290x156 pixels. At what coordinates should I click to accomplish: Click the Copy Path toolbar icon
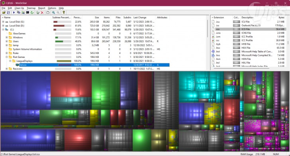tap(18, 12)
